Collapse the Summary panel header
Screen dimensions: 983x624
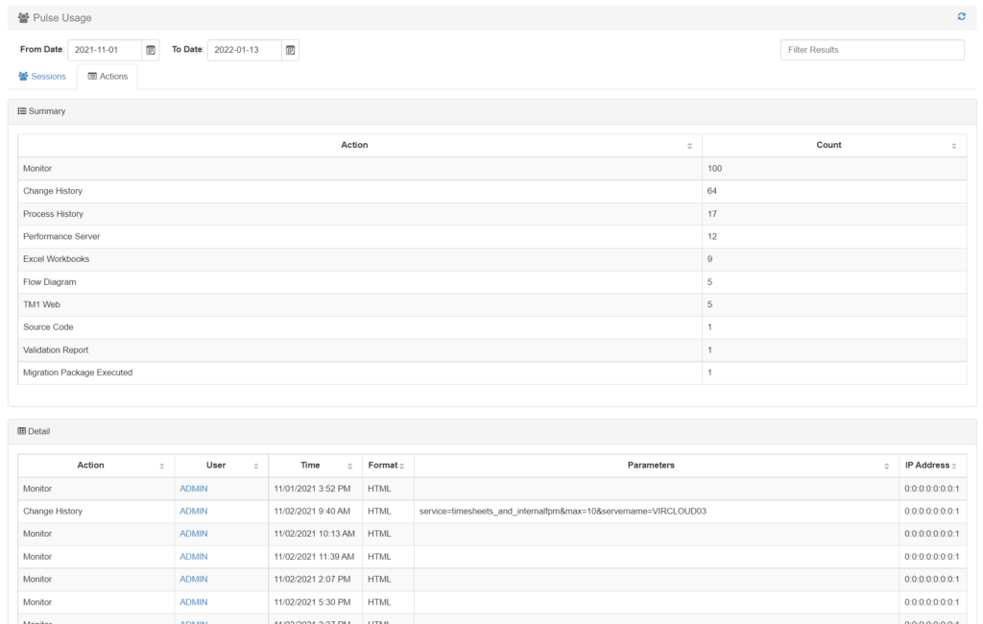(x=42, y=111)
